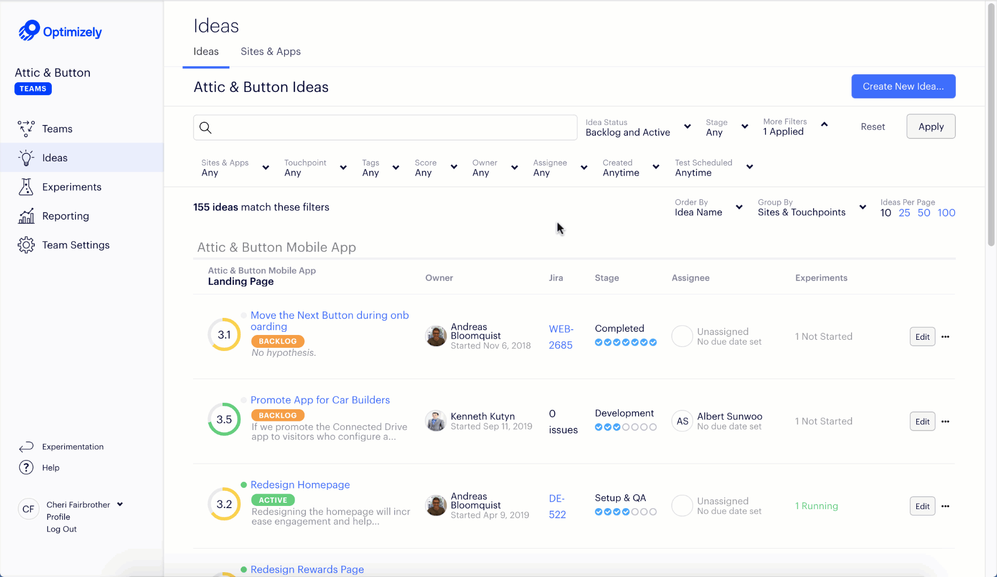This screenshot has width=997, height=577.
Task: Open more options for Promote App for Car Builders
Action: tap(946, 422)
